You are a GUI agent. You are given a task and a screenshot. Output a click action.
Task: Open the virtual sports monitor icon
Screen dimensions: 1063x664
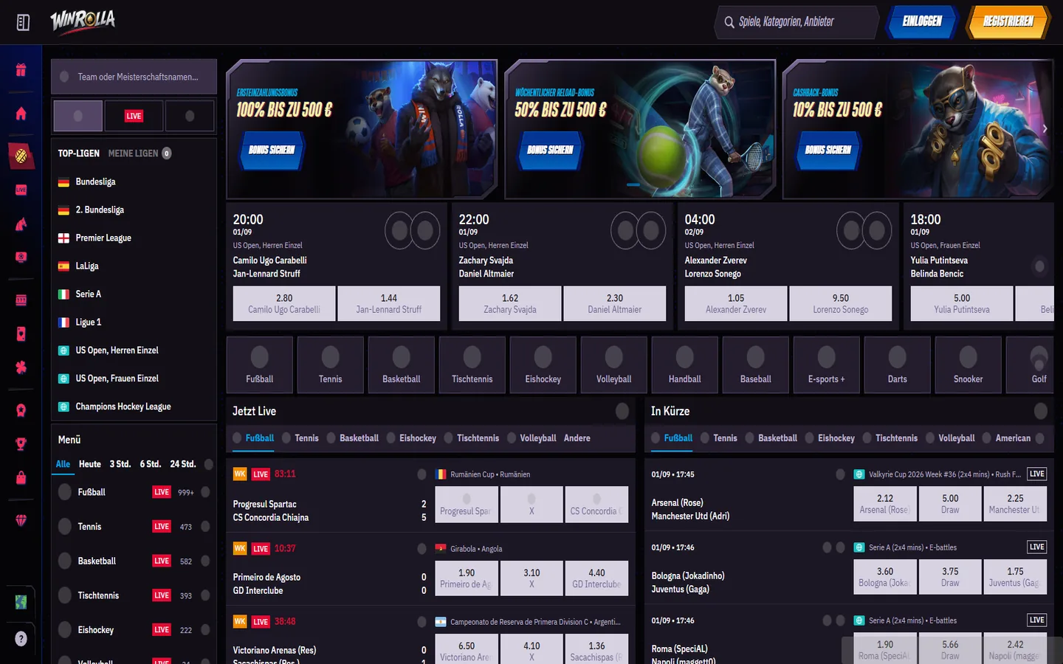[21, 257]
